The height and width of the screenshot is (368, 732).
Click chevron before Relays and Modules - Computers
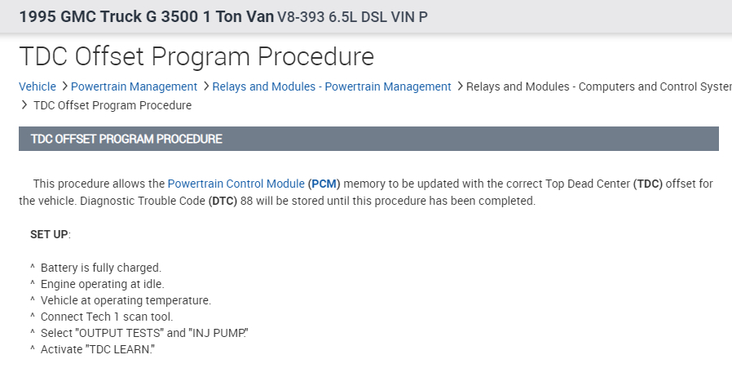(459, 86)
